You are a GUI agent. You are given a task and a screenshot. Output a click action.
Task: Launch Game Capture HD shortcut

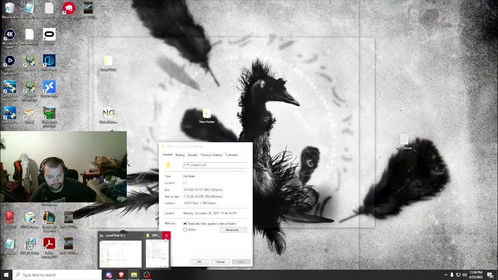click(x=10, y=65)
